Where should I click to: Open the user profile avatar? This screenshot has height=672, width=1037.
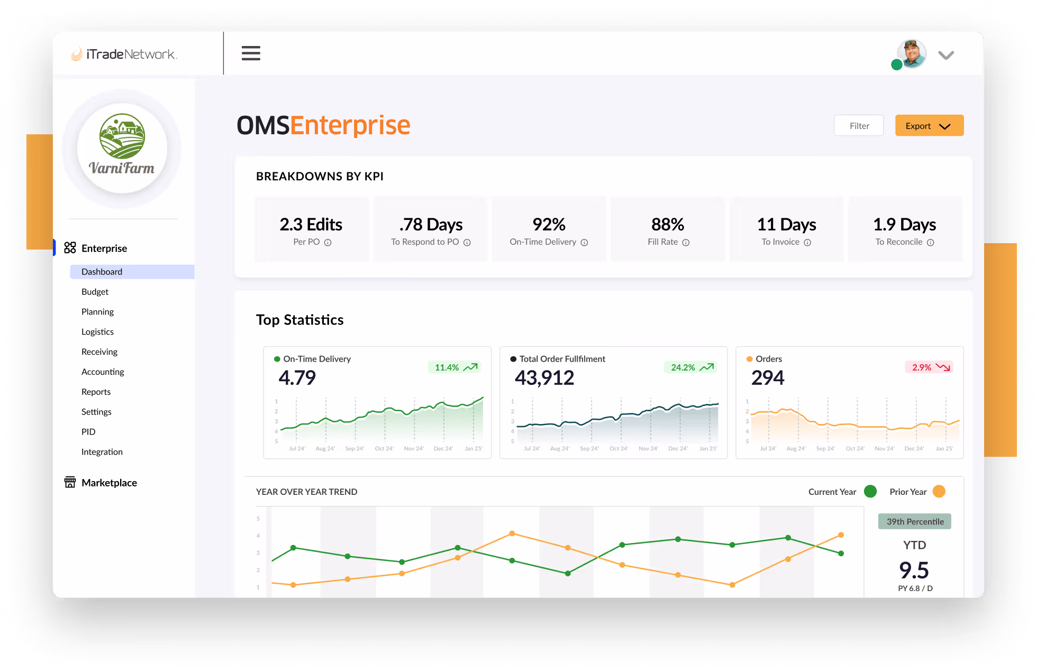(911, 54)
